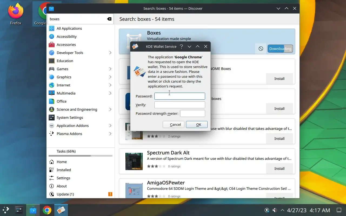This screenshot has width=346, height=216.
Task: Expand the Application Addons arrow
Action: click(110, 126)
